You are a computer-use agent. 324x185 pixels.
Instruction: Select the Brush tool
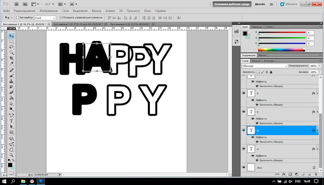point(11,76)
